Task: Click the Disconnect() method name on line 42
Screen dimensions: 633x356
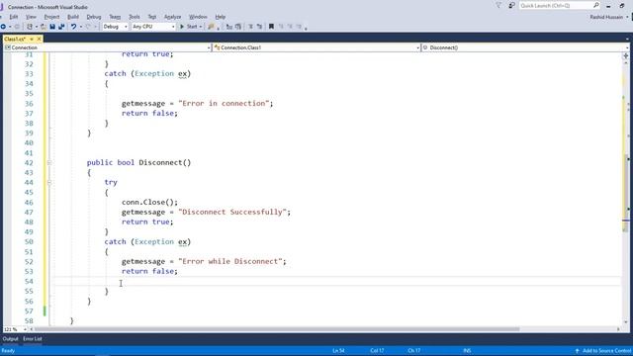Action: 165,162
